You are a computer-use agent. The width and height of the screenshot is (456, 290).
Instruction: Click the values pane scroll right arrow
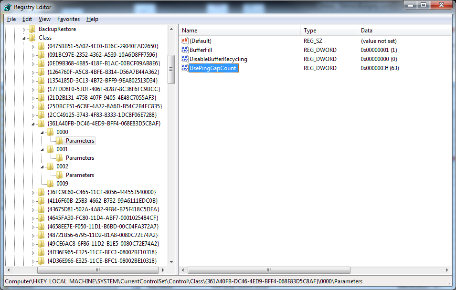[x=447, y=270]
